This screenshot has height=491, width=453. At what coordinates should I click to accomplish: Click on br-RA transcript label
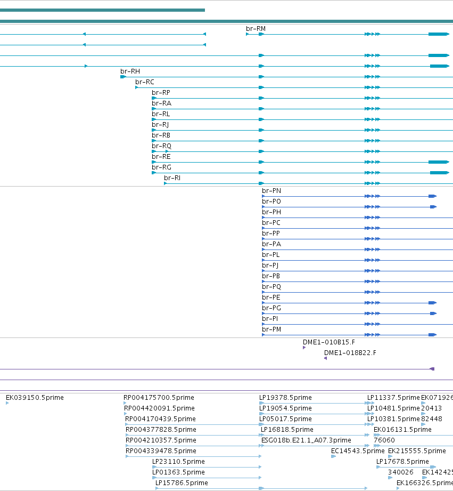161,103
